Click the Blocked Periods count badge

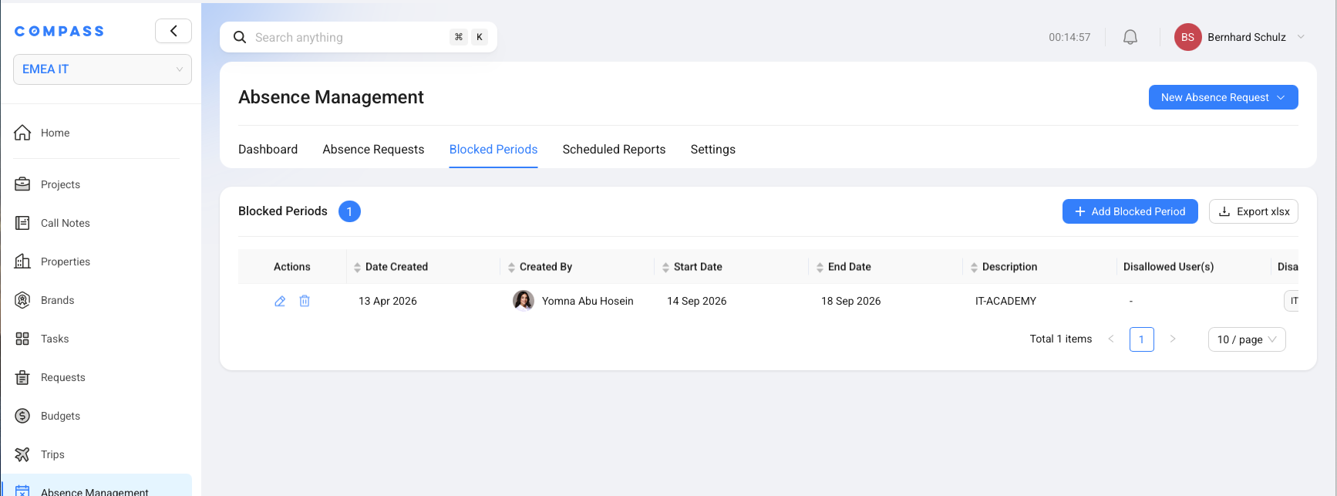coord(349,211)
